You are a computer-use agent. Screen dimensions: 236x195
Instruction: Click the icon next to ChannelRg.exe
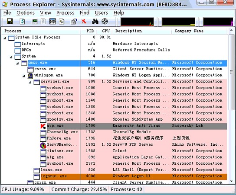tap(43, 133)
